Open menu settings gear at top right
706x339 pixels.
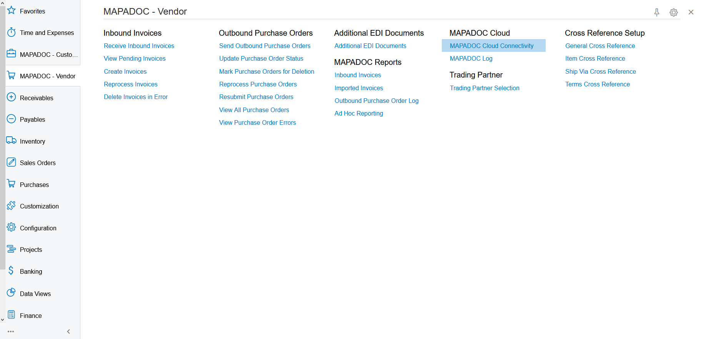point(674,12)
